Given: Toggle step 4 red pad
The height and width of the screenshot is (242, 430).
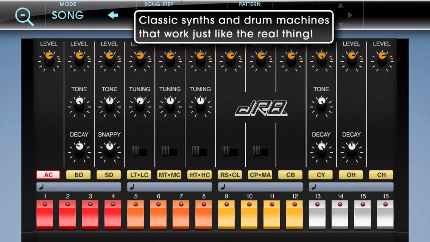Looking at the screenshot, I should (113, 215).
